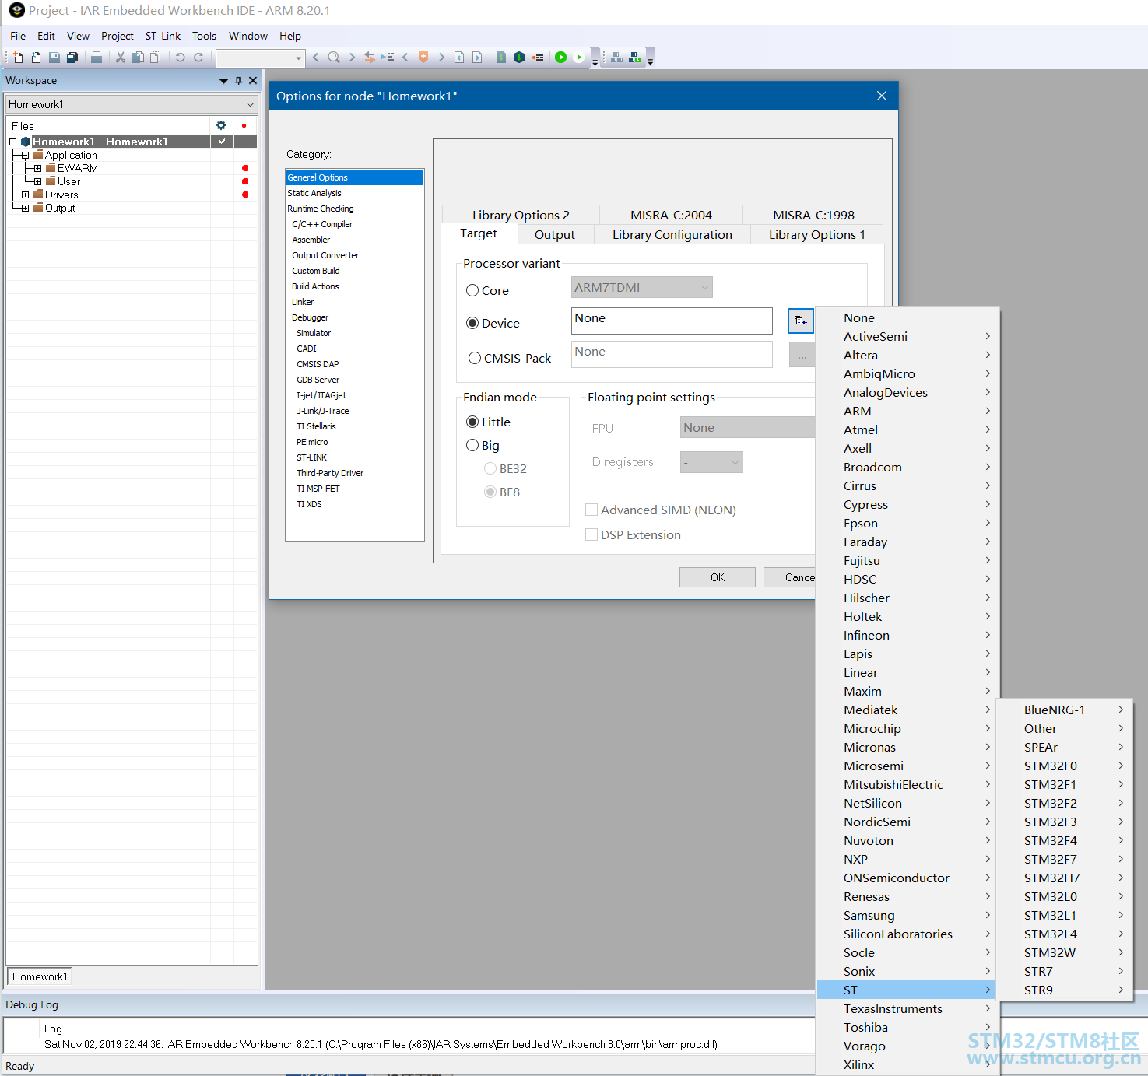The image size is (1148, 1076).
Task: Click the Find magnifier icon in toolbar
Action: tap(334, 58)
